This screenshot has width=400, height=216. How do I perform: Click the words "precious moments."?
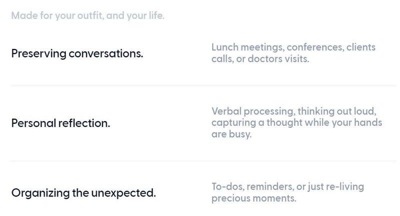click(254, 198)
